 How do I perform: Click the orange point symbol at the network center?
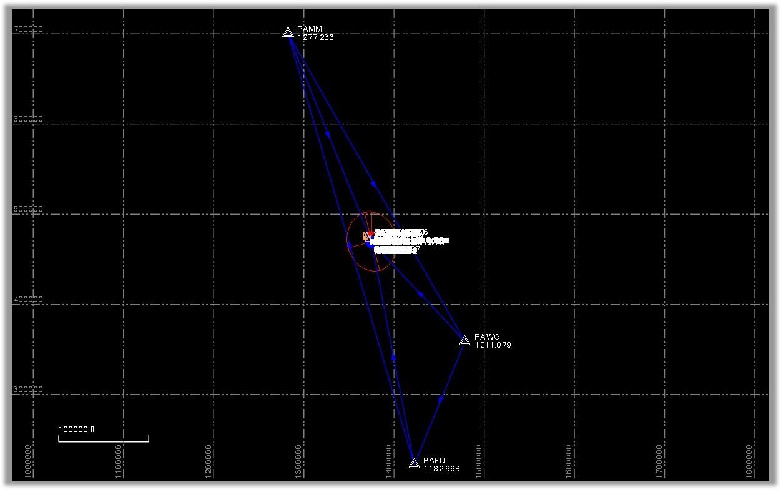pos(364,237)
